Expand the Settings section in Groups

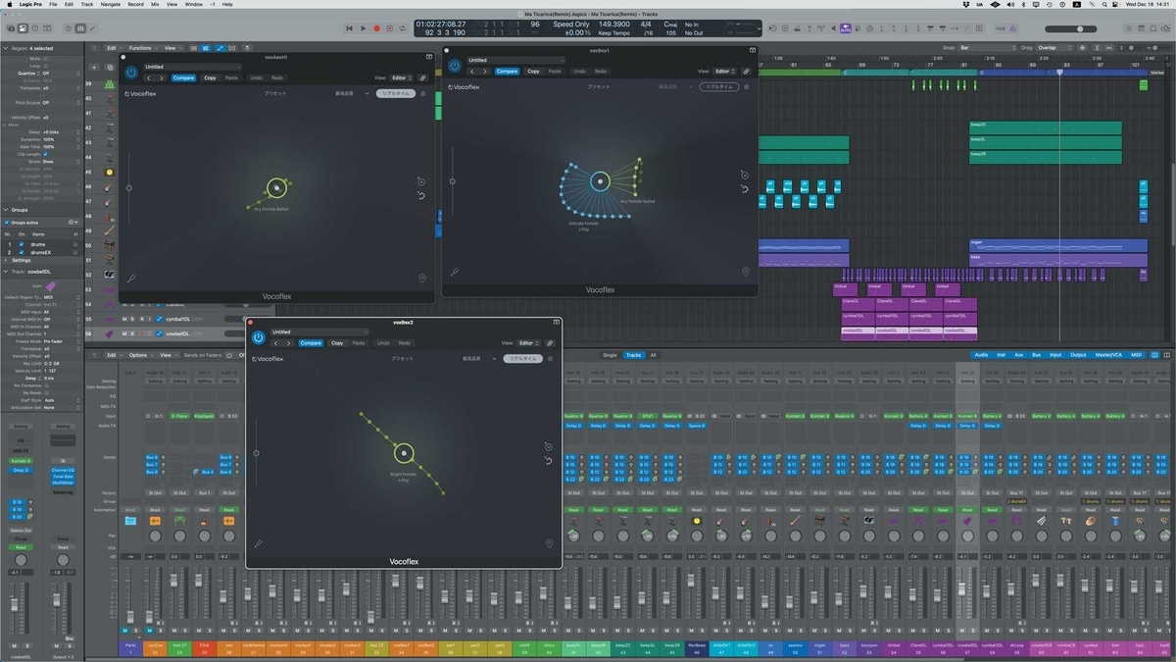[x=5, y=260]
